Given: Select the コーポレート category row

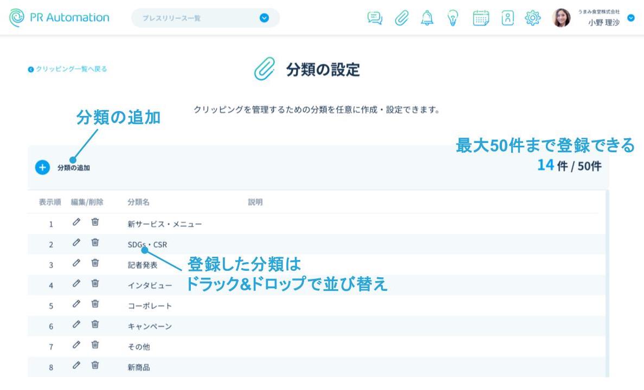Looking at the screenshot, I should tap(150, 306).
